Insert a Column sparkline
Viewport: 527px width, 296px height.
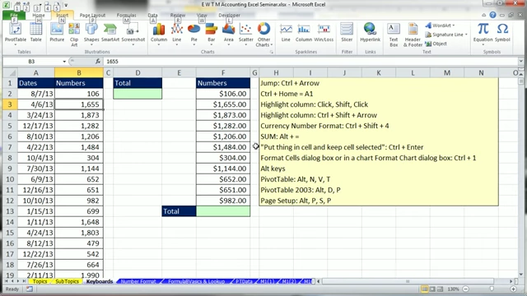pyautogui.click(x=304, y=33)
